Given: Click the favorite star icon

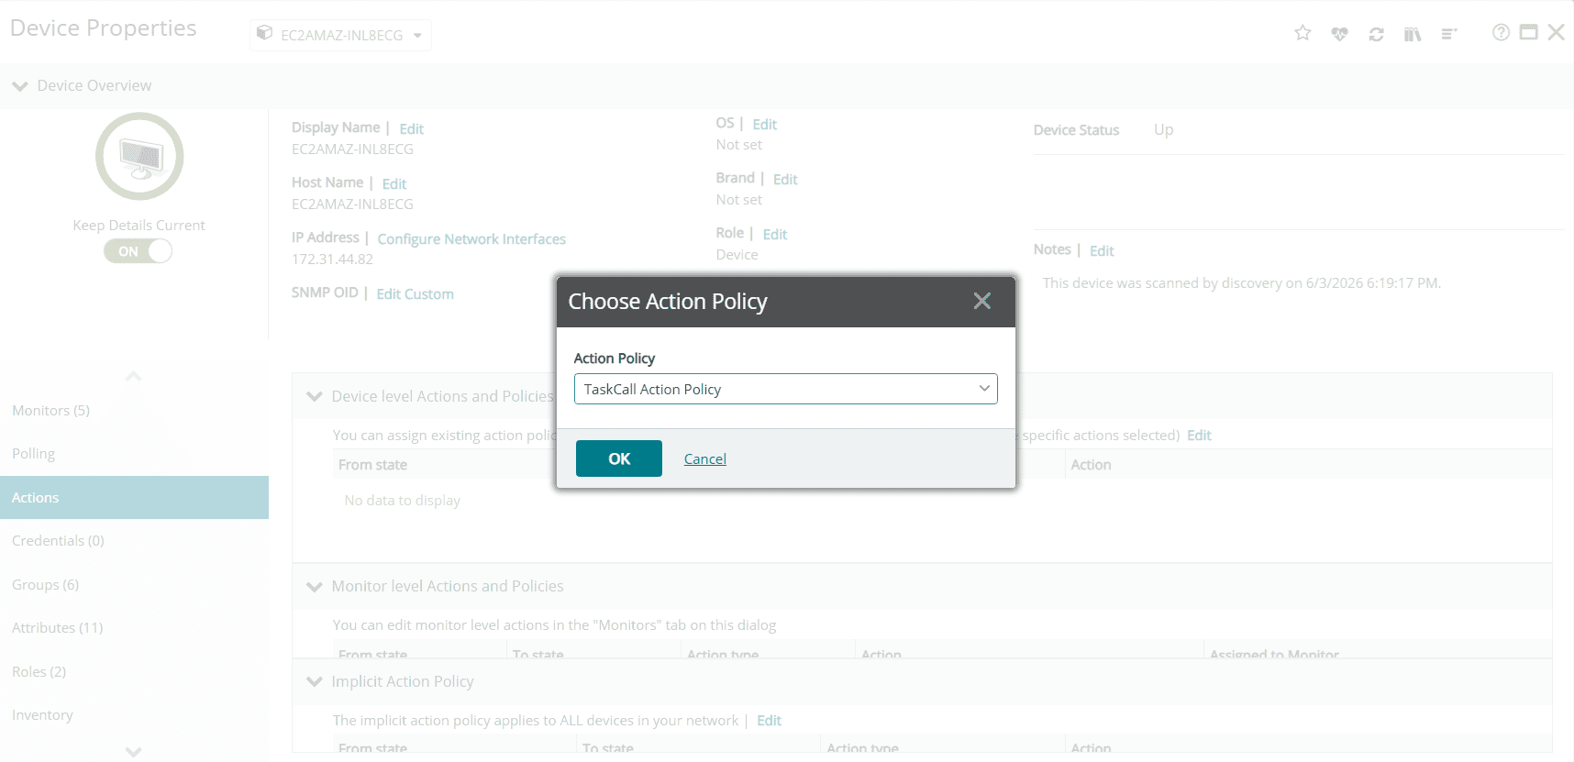Looking at the screenshot, I should 1302,33.
